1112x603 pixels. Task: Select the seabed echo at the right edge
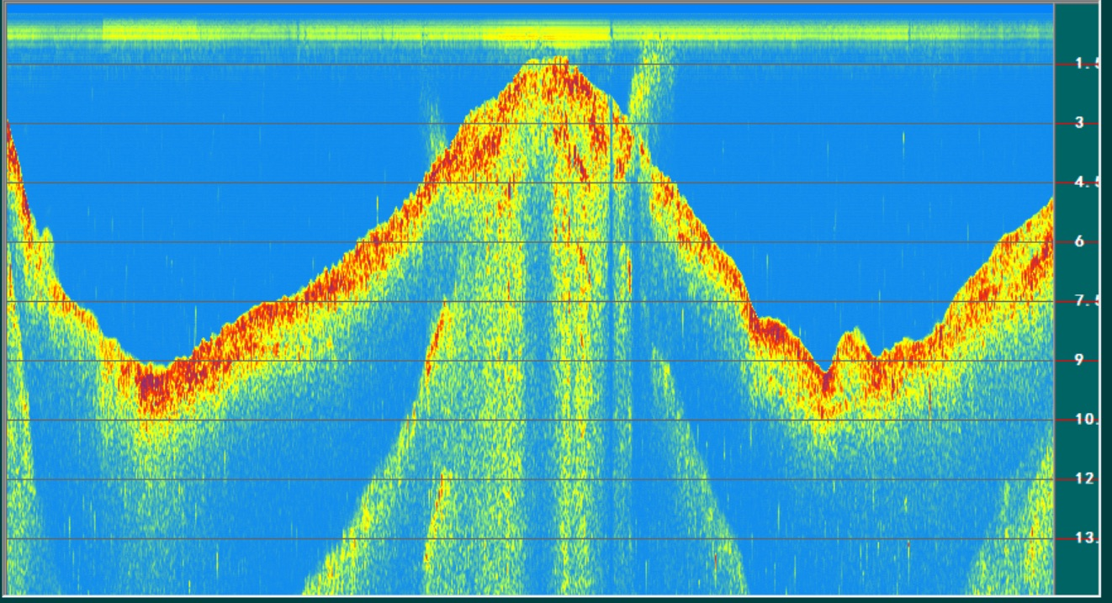point(1043,235)
